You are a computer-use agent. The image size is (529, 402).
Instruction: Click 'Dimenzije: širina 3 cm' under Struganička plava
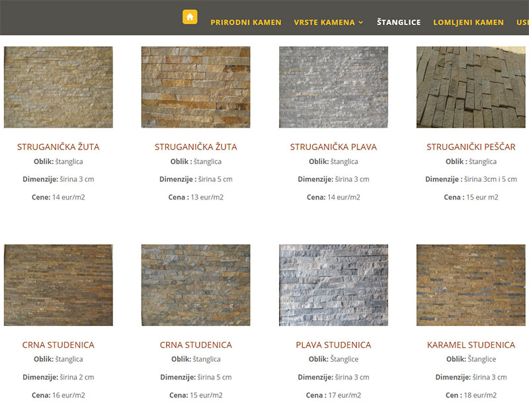point(333,179)
